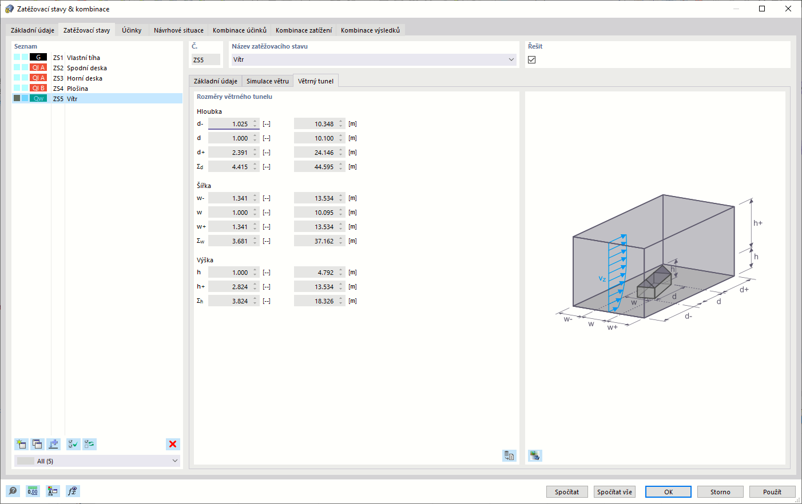Select load case ZS2 Spodní deska
The height and width of the screenshot is (504, 802).
click(97, 67)
